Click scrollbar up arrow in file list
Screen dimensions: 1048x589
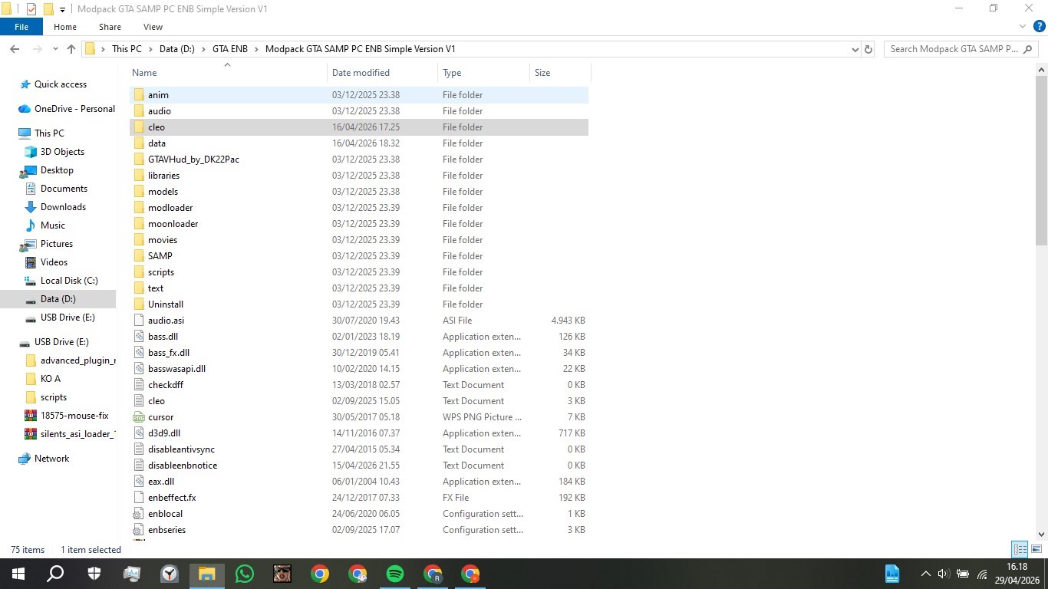pyautogui.click(x=1041, y=71)
